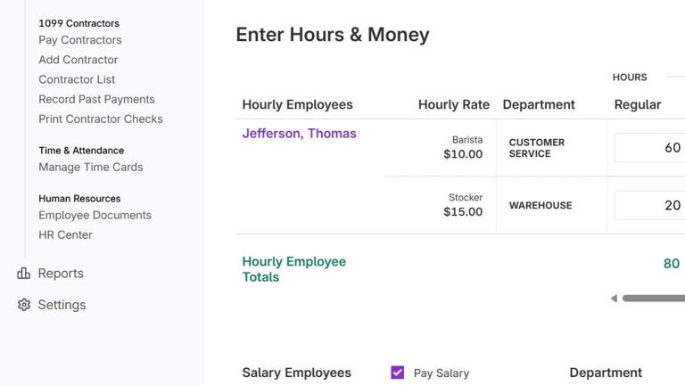This screenshot has width=685, height=385.
Task: Open the Contractor List
Action: coord(77,79)
